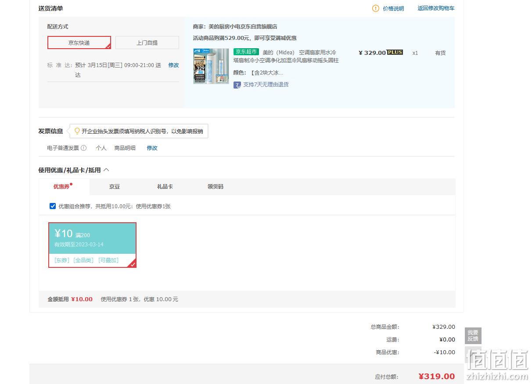The height and width of the screenshot is (384, 532).
Task: Open the 礼品卡 tab
Action: point(165,187)
